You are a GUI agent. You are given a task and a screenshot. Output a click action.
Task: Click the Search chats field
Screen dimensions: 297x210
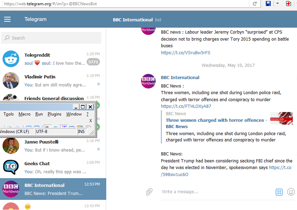point(51,38)
